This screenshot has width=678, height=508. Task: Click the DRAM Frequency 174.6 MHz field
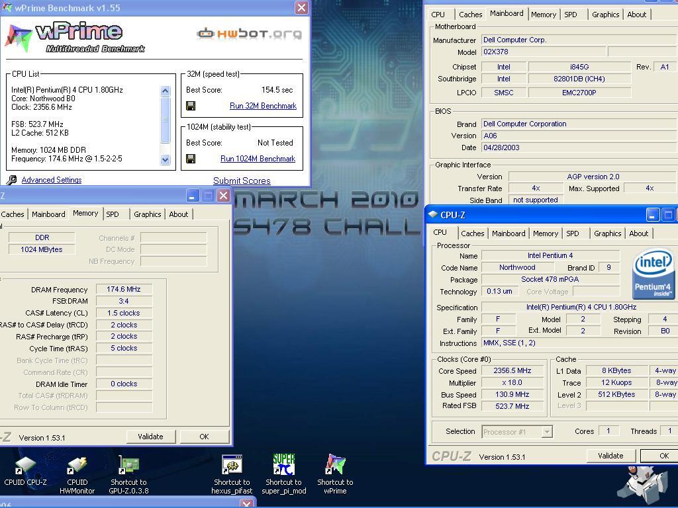pos(124,289)
